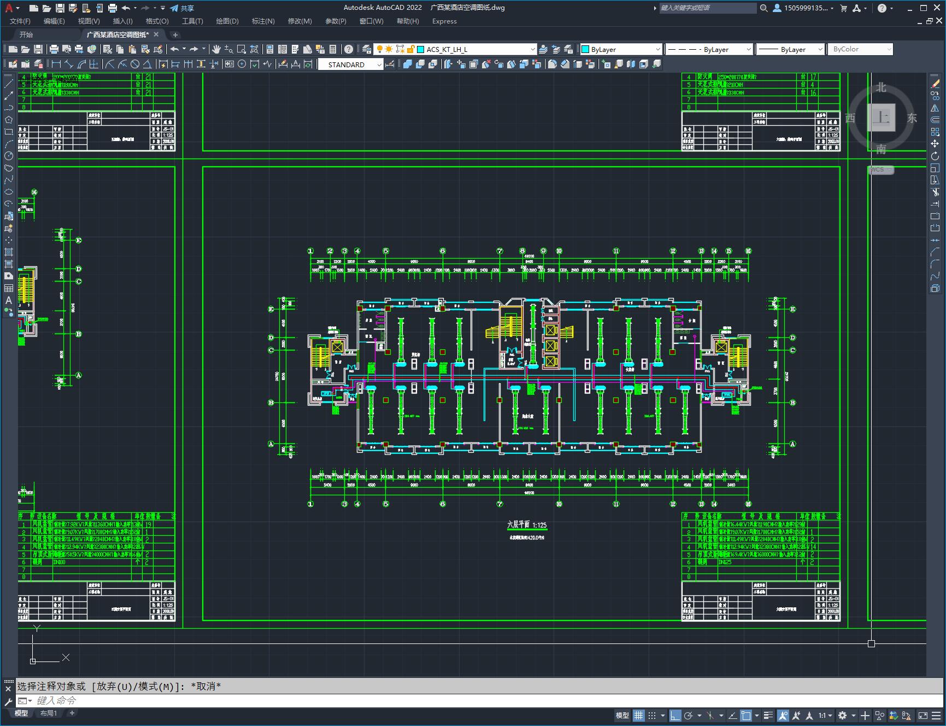Open the 1:1 annotation scale dropdown
The height and width of the screenshot is (726, 946).
tap(825, 715)
